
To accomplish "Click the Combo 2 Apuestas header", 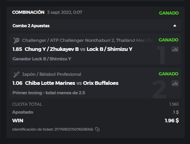I will 95,26.
